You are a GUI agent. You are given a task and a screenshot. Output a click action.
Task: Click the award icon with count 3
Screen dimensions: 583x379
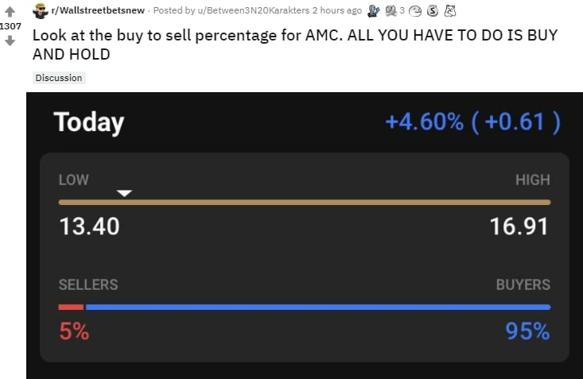(x=391, y=11)
